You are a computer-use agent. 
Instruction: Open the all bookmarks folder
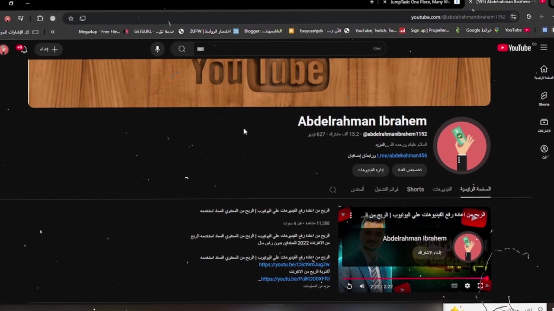coord(19,32)
